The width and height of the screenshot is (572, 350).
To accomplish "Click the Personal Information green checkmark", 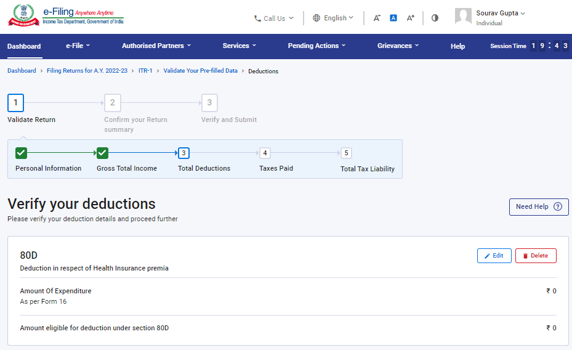I will pos(21,153).
